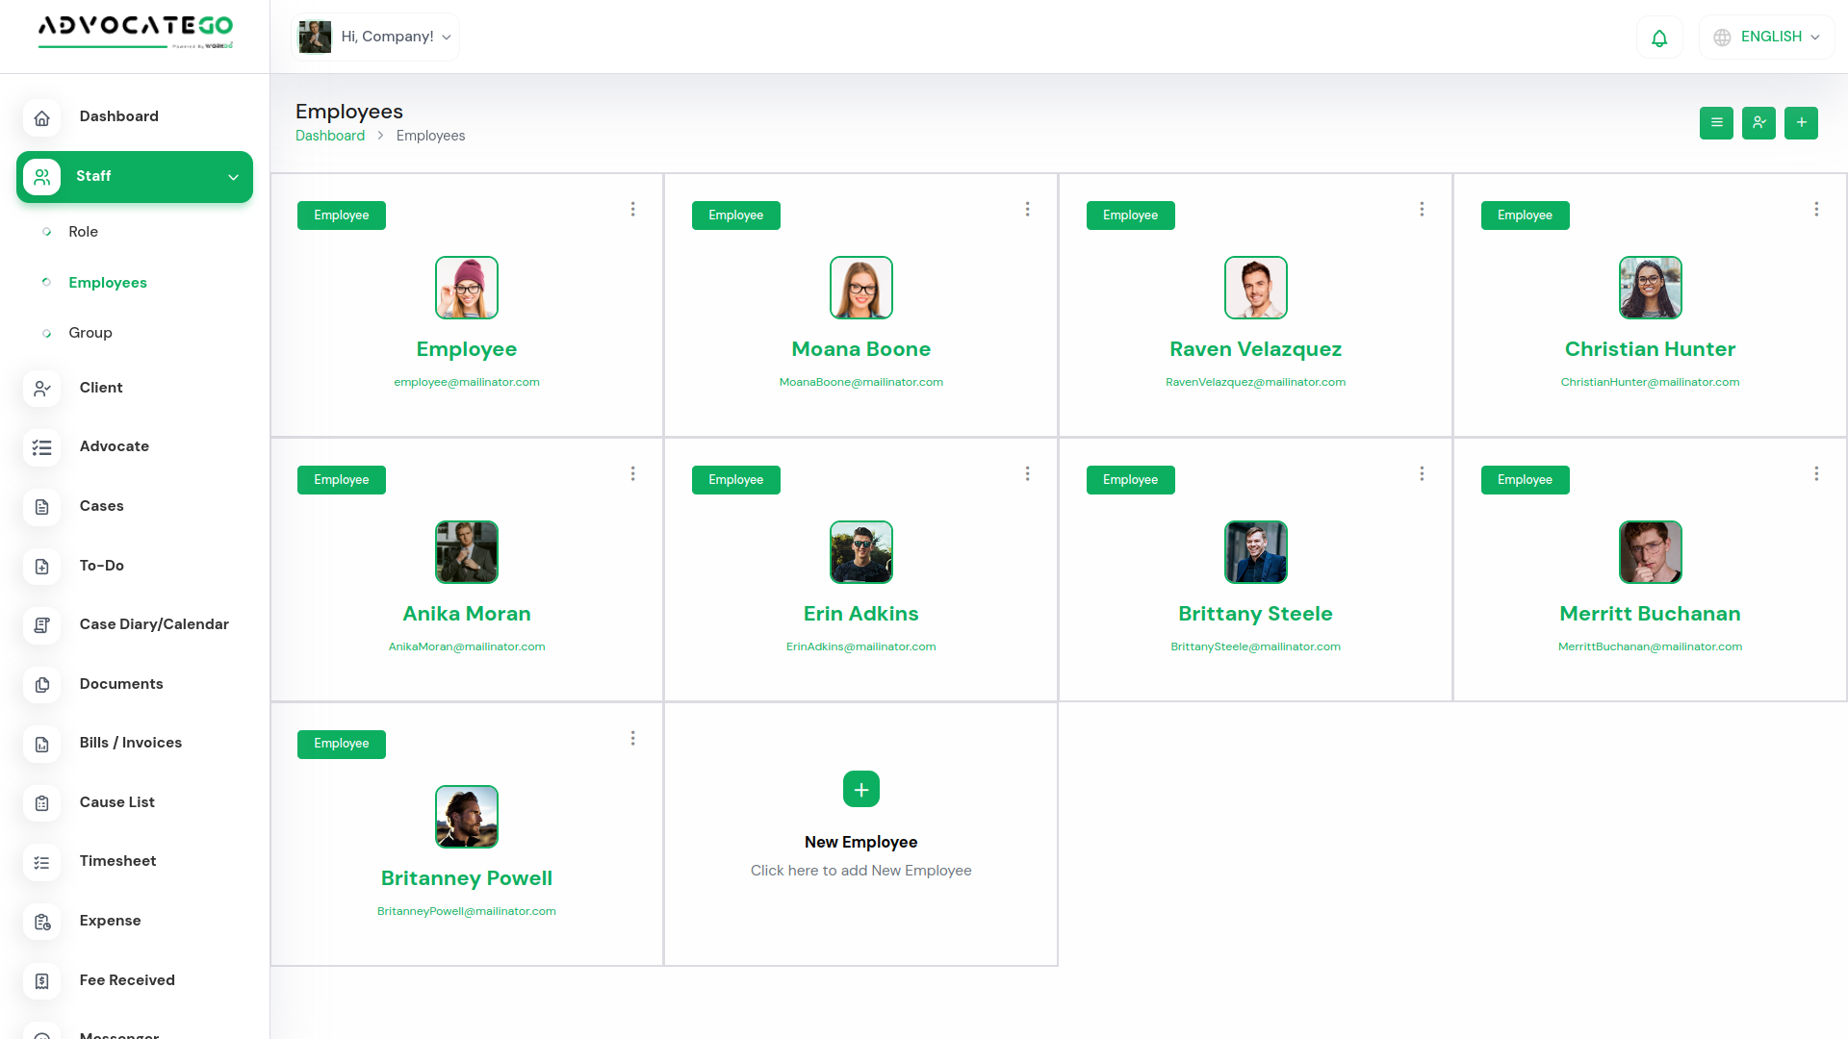The height and width of the screenshot is (1039, 1848).
Task: Open Bills / Invoices sidebar item
Action: [130, 743]
